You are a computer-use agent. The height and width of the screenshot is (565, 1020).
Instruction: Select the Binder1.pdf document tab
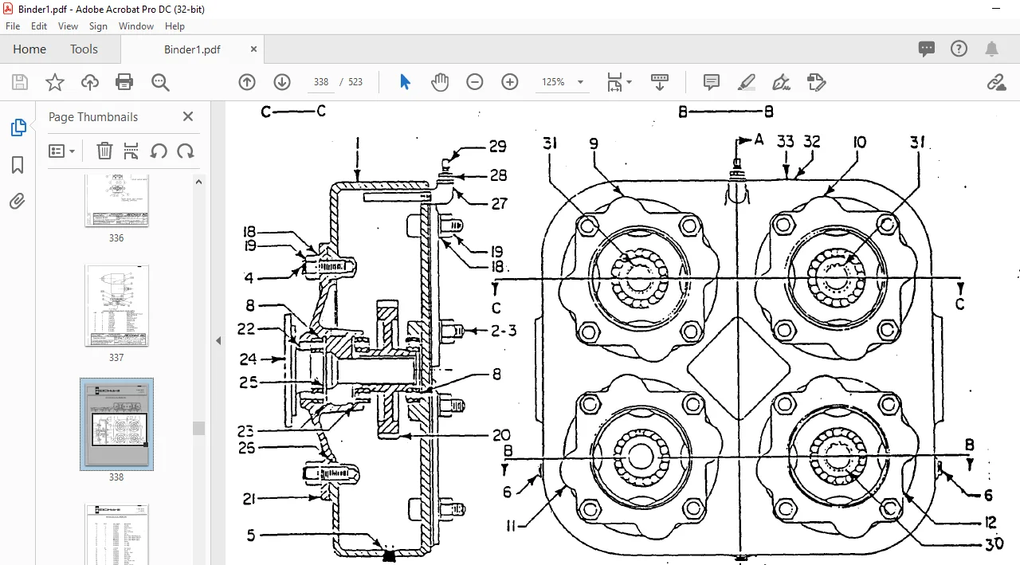pos(192,49)
